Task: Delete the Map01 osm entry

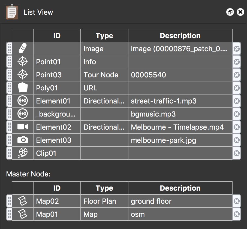Action: 236,214
